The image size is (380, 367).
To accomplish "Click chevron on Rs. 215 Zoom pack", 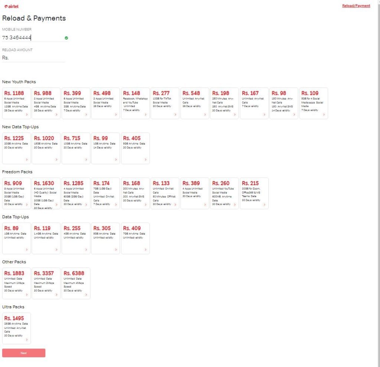I will pos(264,204).
